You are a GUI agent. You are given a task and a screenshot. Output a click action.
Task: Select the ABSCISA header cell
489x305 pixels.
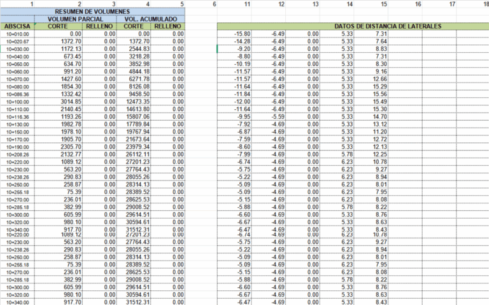point(17,27)
